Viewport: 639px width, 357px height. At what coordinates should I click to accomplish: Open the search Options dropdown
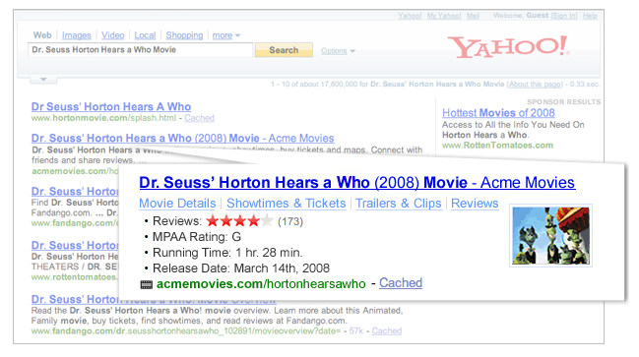(338, 51)
